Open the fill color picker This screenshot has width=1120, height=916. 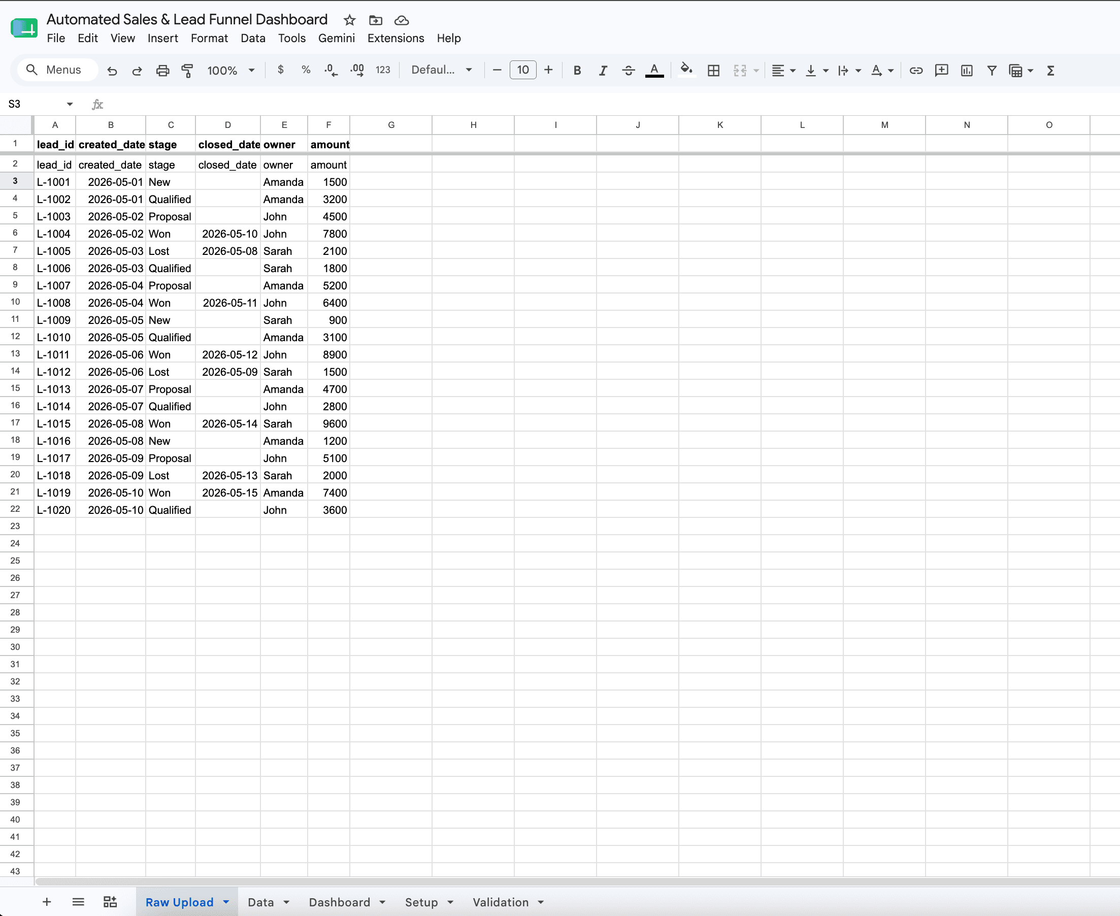686,70
